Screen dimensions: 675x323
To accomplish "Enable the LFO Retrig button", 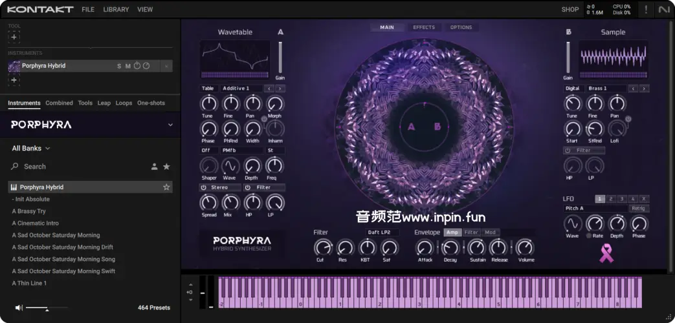I will coord(639,209).
